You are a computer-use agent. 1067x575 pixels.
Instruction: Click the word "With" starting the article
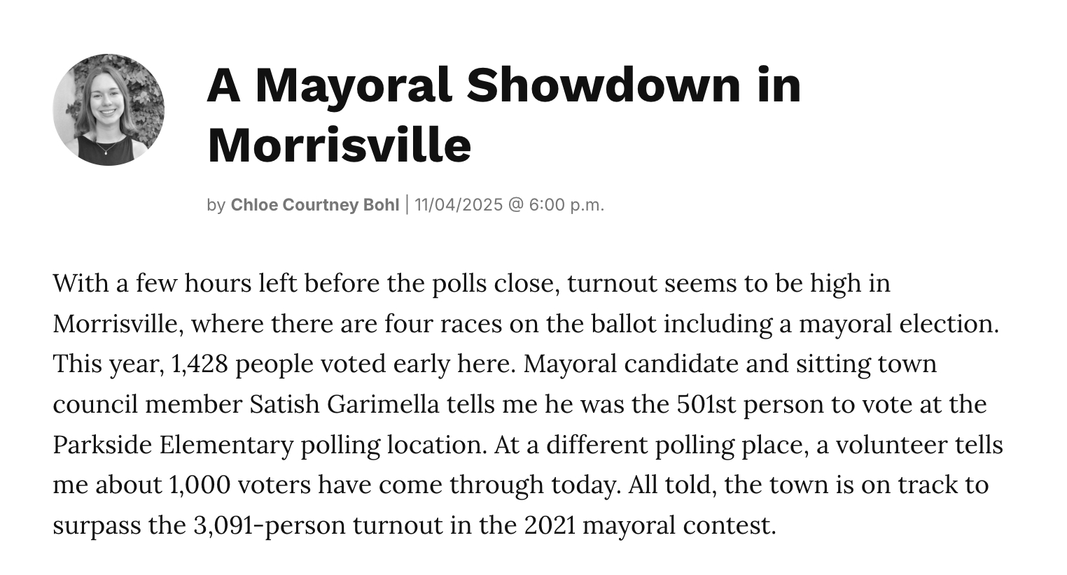[x=81, y=283]
